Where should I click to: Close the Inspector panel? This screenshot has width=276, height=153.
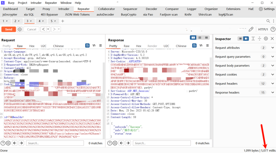tap(272, 39)
